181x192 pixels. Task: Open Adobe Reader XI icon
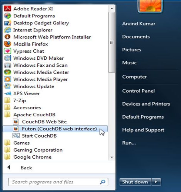(7, 9)
